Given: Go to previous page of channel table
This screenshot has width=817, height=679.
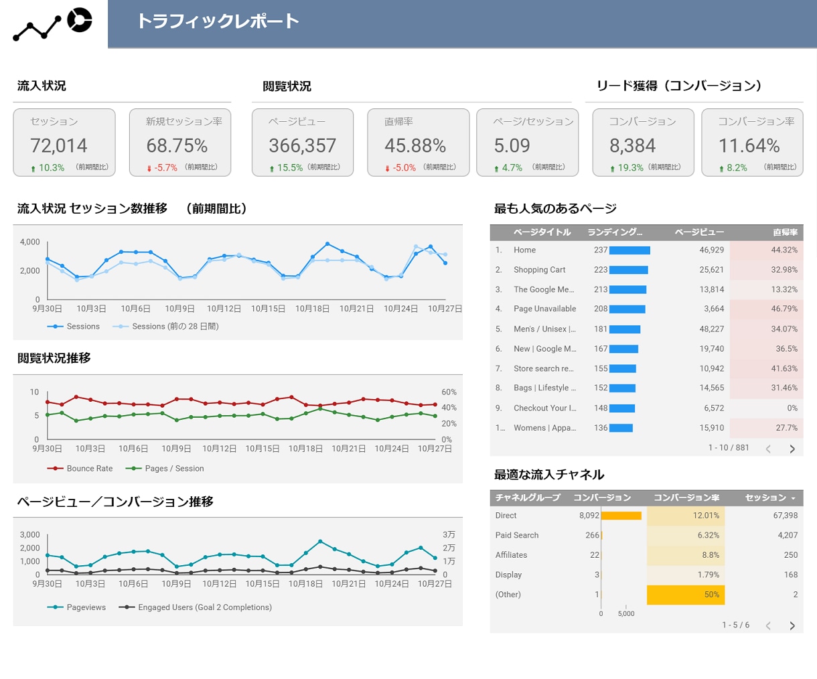Looking at the screenshot, I should (768, 625).
